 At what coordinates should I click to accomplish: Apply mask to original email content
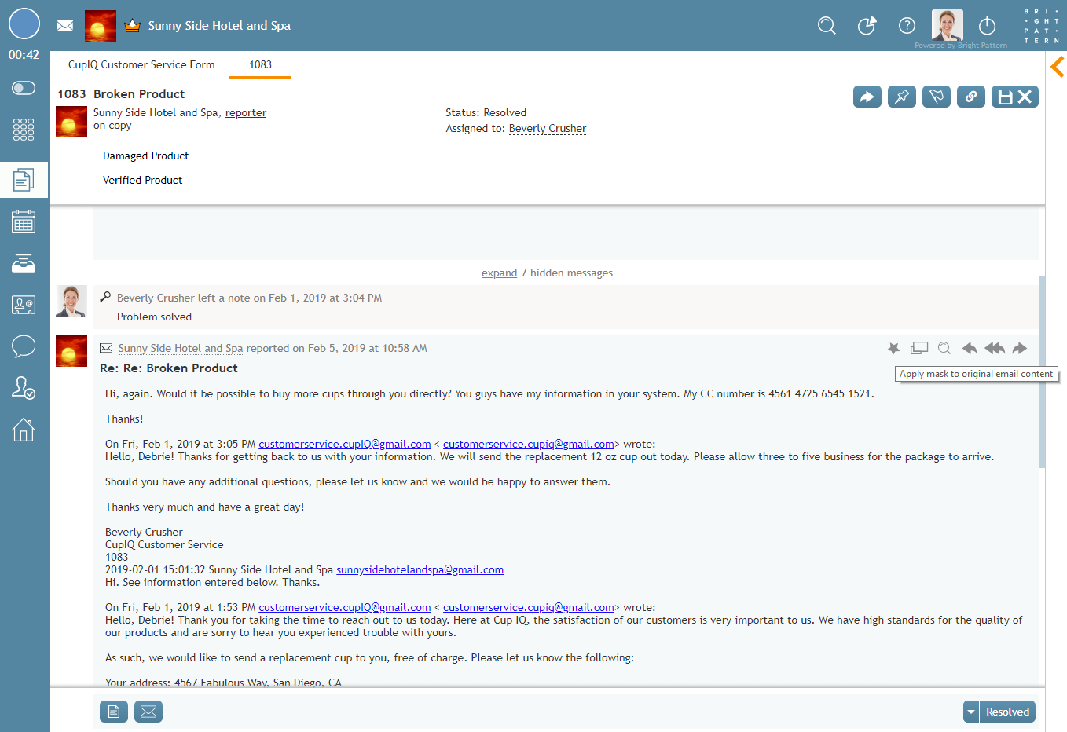[x=918, y=348]
